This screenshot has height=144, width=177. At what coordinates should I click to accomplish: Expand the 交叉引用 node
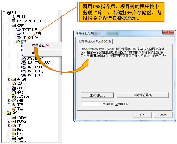[x=9, y=96]
